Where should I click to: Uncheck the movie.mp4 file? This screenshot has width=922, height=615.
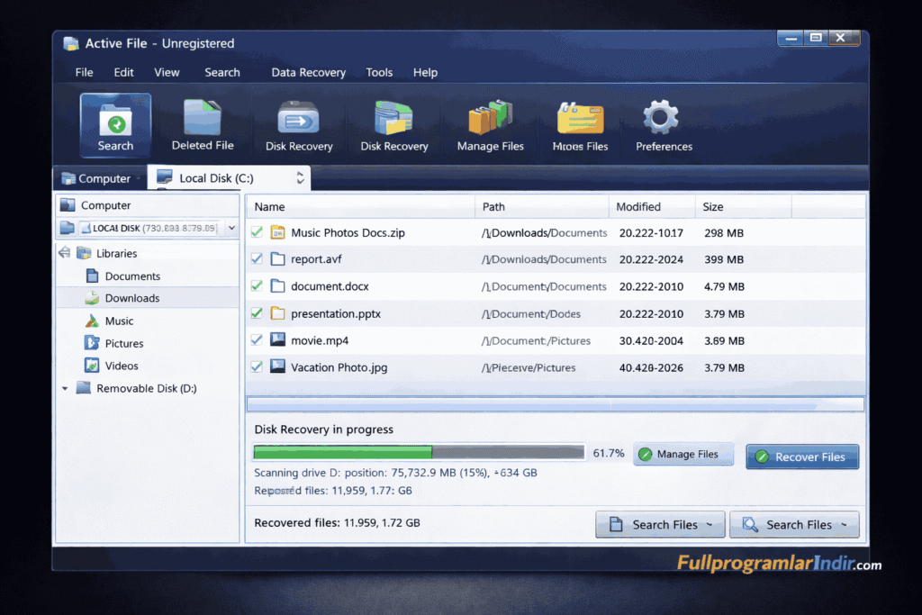coord(257,340)
